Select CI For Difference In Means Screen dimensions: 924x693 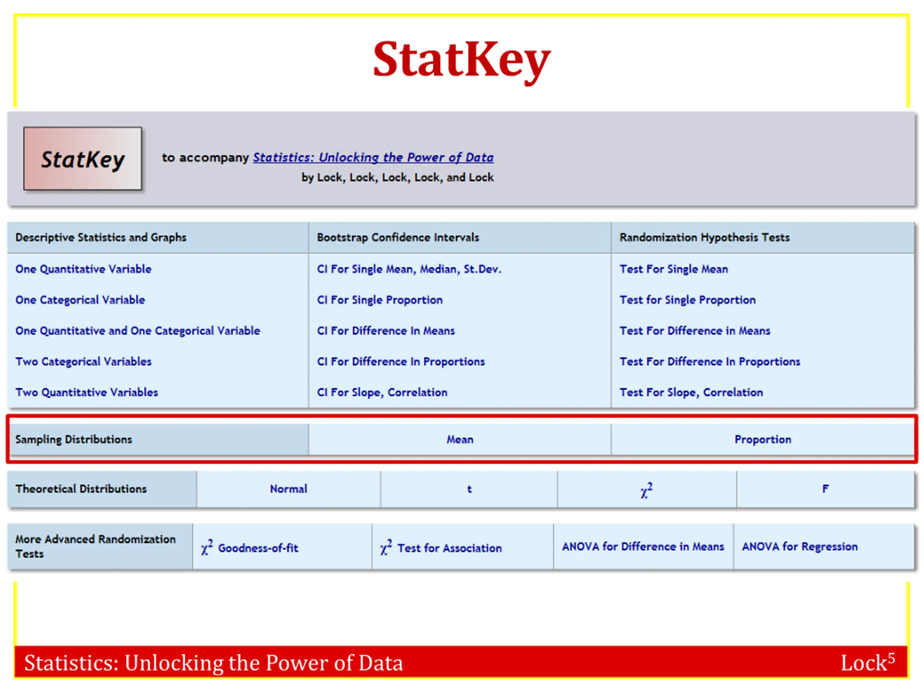pos(385,331)
